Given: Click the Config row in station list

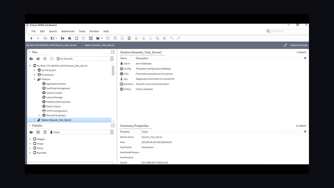Looking at the screenshot, I should pos(213,69).
